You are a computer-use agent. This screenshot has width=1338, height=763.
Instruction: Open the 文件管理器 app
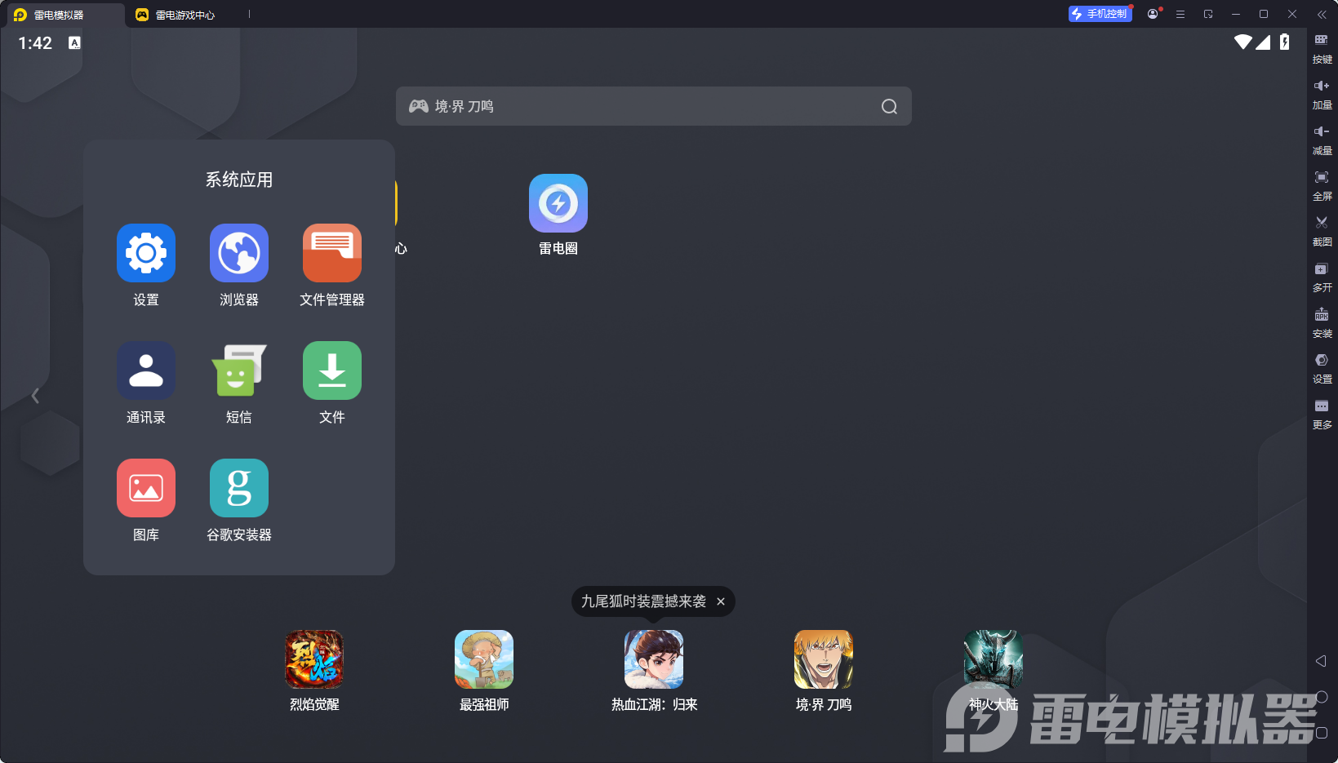(332, 253)
